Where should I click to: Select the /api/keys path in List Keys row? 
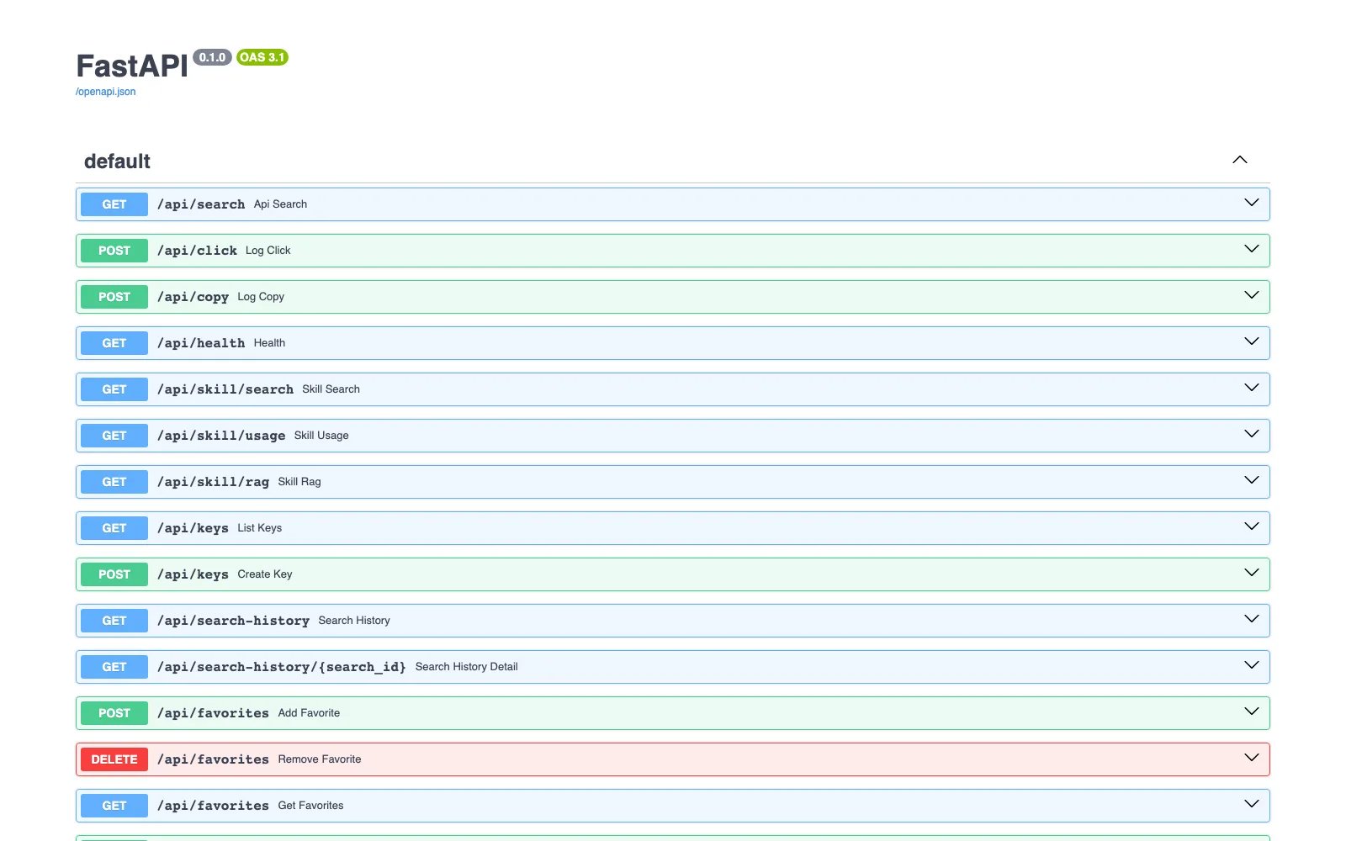click(x=193, y=528)
